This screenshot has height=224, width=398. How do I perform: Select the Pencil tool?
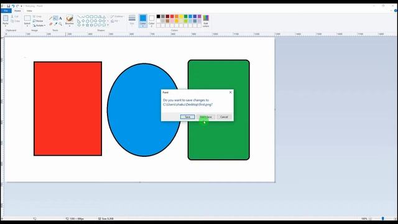tap(50, 18)
